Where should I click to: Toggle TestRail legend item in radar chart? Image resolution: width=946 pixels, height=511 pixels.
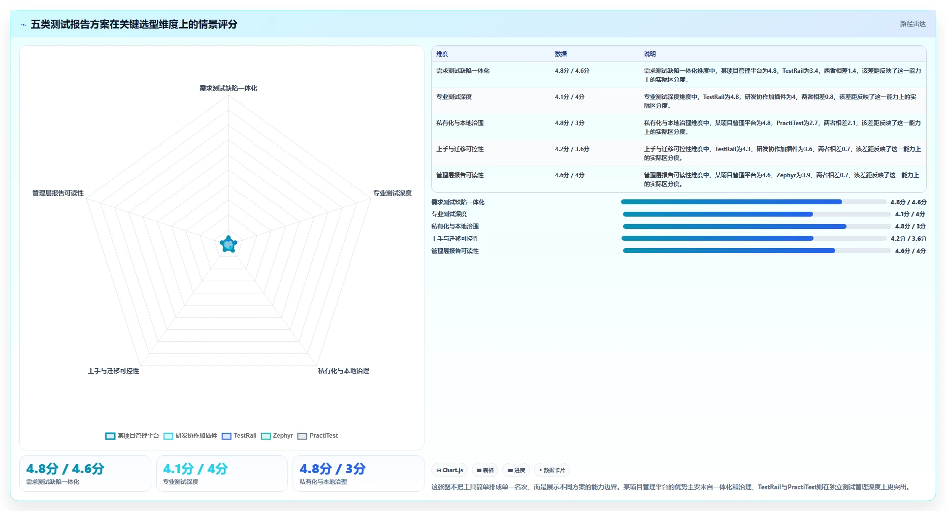pos(239,436)
